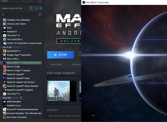Share the post-game summary screenshot
Viewport: 167px width, 122px height.
point(73,83)
